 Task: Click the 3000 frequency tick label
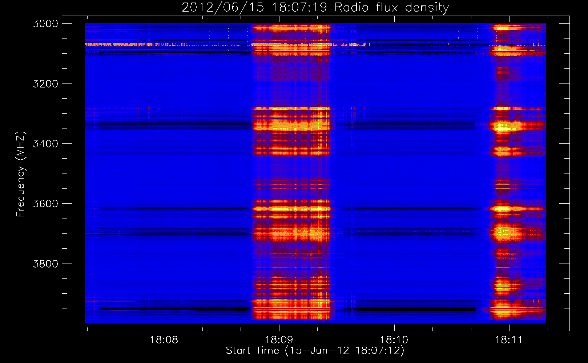tap(45, 24)
